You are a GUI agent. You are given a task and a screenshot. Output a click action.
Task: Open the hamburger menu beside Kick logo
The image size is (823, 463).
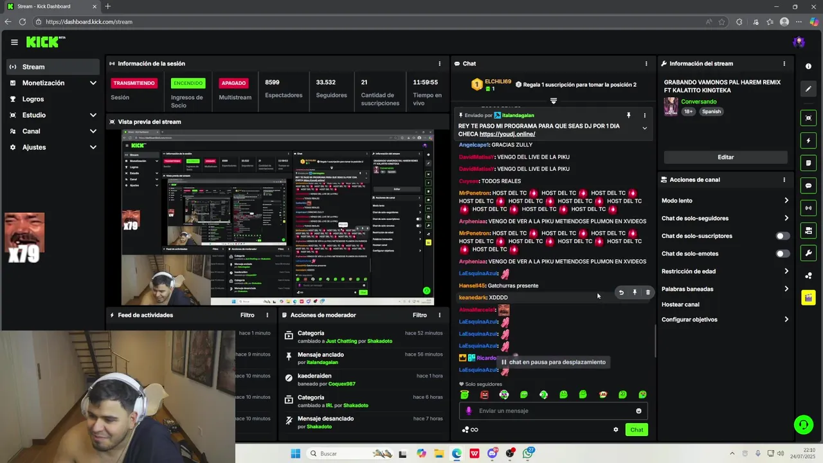tap(14, 42)
